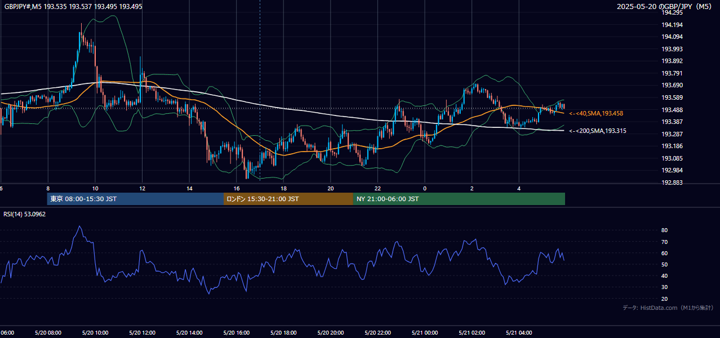Click RSI axis level 70

point(665,242)
